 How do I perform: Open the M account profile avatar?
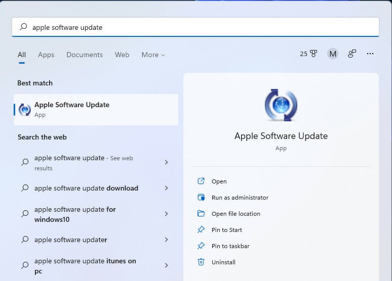333,54
